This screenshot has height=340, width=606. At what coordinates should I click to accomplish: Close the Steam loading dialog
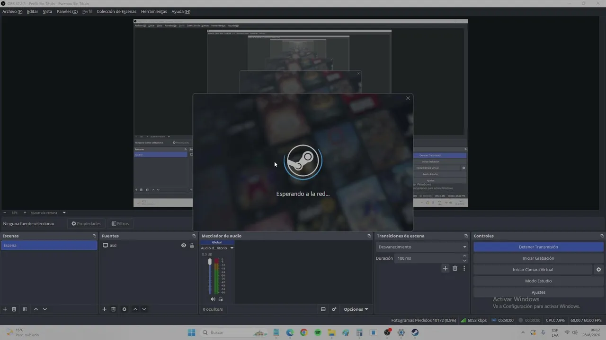coord(408,98)
